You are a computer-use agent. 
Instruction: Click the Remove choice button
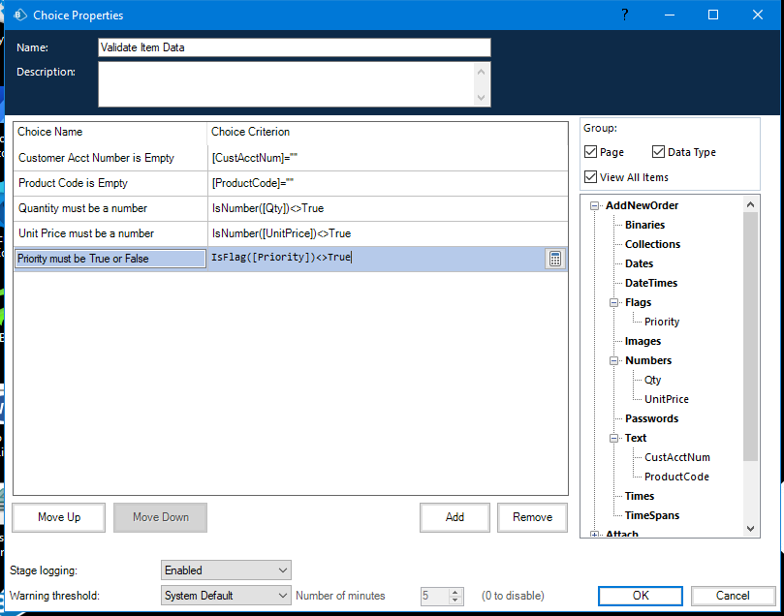tap(532, 517)
